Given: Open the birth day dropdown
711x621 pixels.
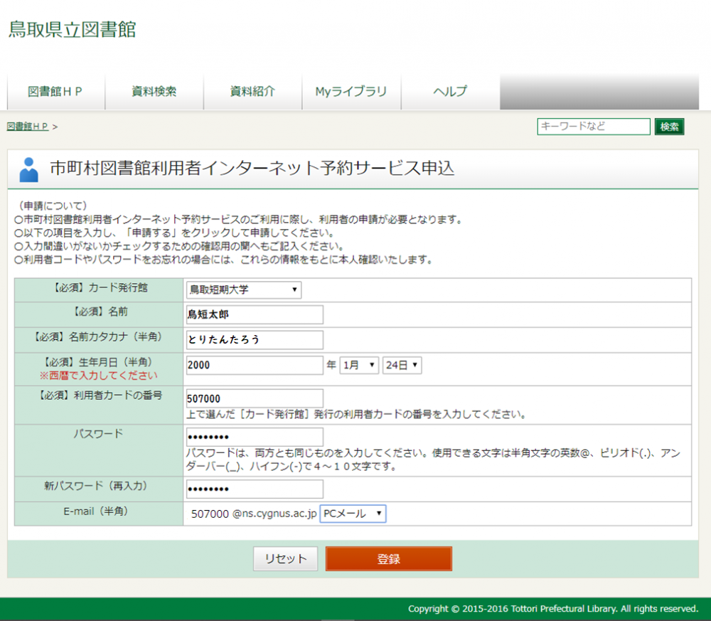Looking at the screenshot, I should (402, 366).
